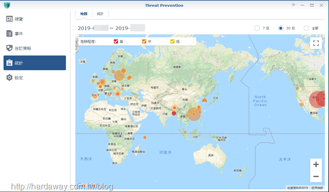Minimize the Threat Prevention window

click(302, 5)
